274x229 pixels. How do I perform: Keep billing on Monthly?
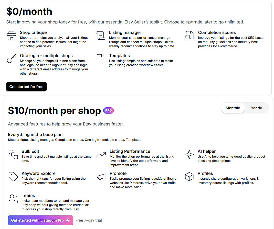233,108
